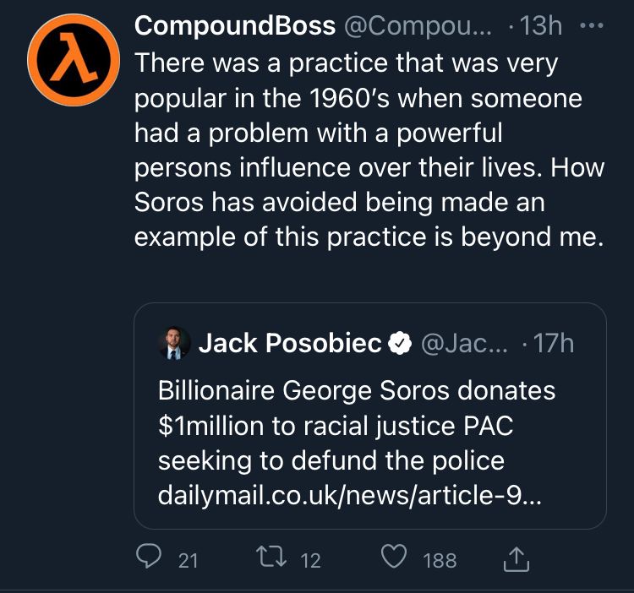Screen dimensions: 634x593
Task: Click the verified badge beside Jack Posobiec
Action: tap(399, 343)
